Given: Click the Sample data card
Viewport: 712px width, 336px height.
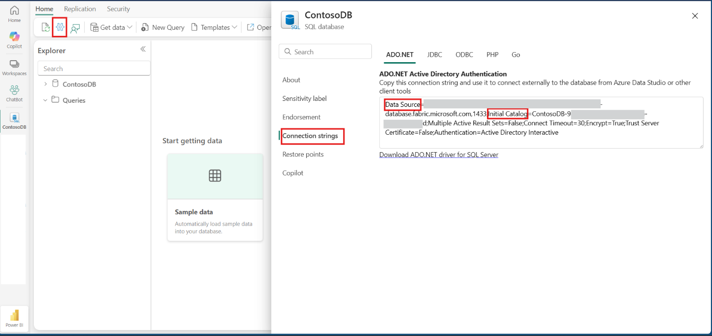Looking at the screenshot, I should pos(215,197).
